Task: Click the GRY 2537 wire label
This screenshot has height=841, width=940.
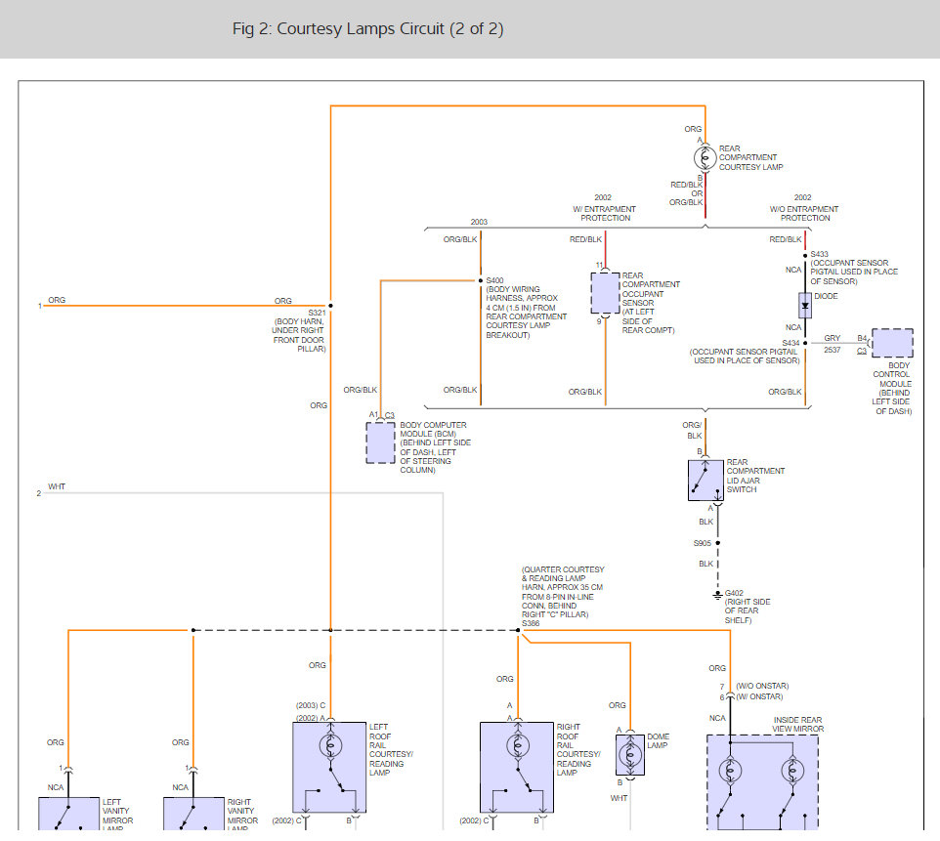Action: [x=833, y=344]
